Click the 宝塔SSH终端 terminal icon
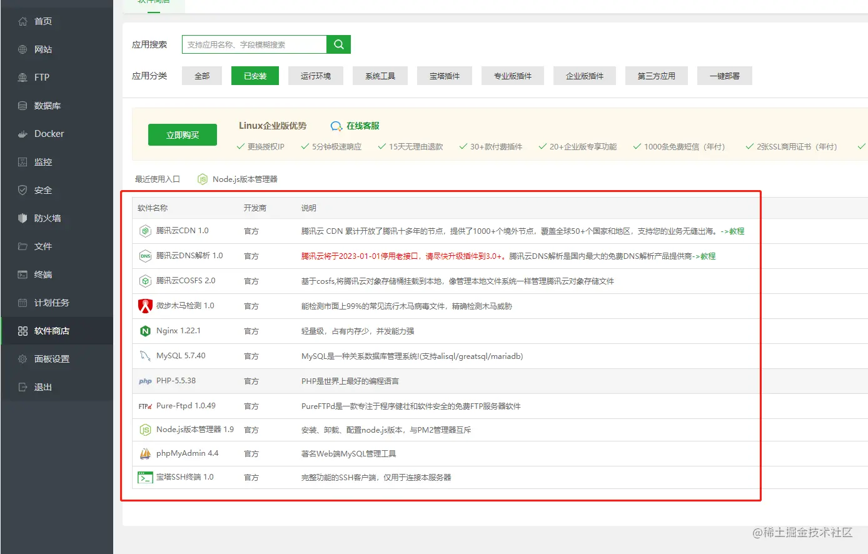The width and height of the screenshot is (868, 554). (x=145, y=478)
